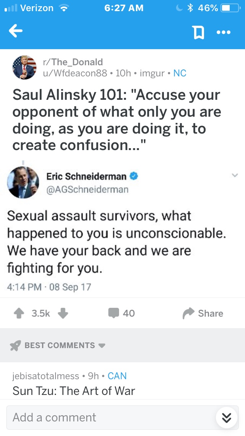The height and width of the screenshot is (436, 245).
Task: Tap the Eric Schneiderman tweet avatar
Action: pyautogui.click(x=23, y=182)
